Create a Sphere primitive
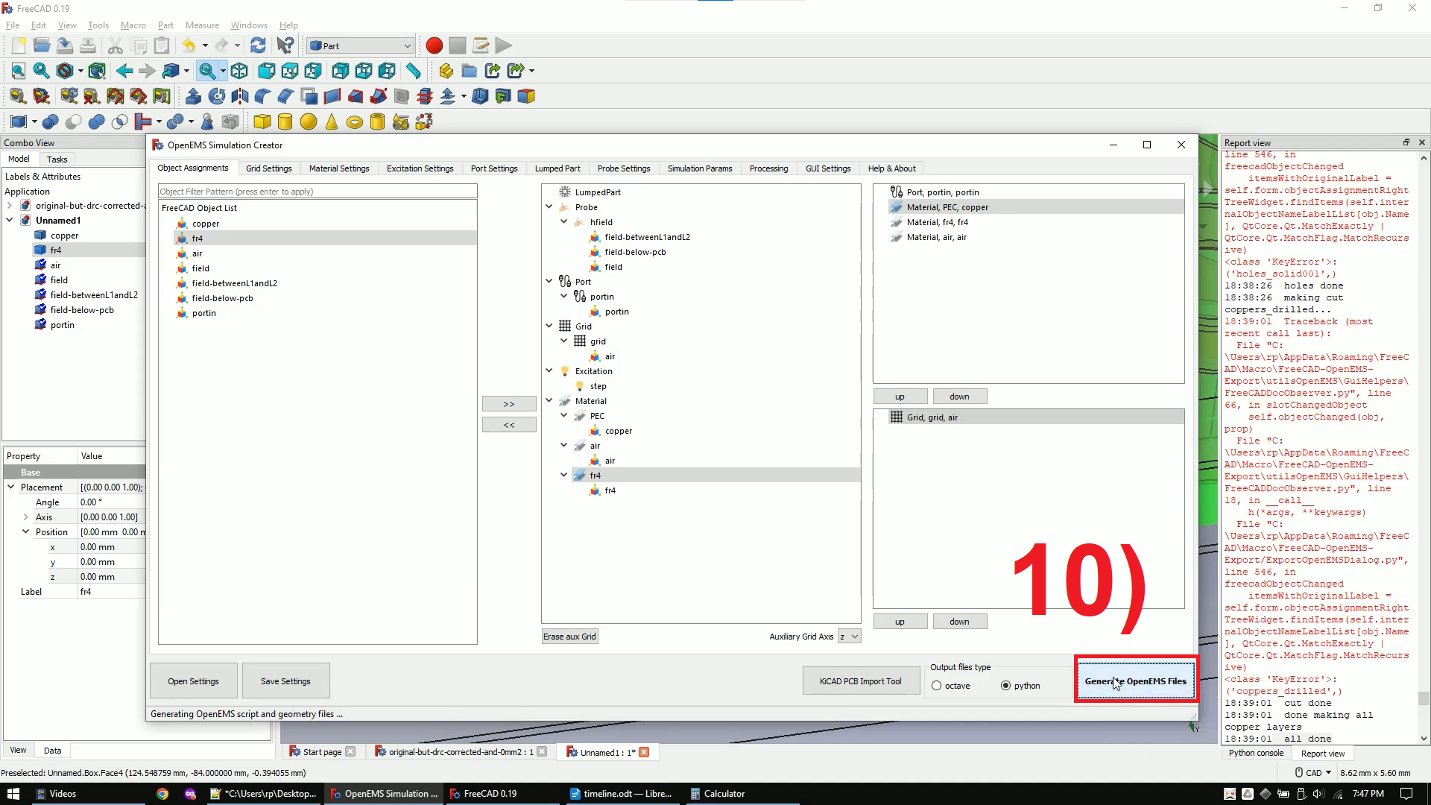Image resolution: width=1431 pixels, height=805 pixels. (308, 121)
